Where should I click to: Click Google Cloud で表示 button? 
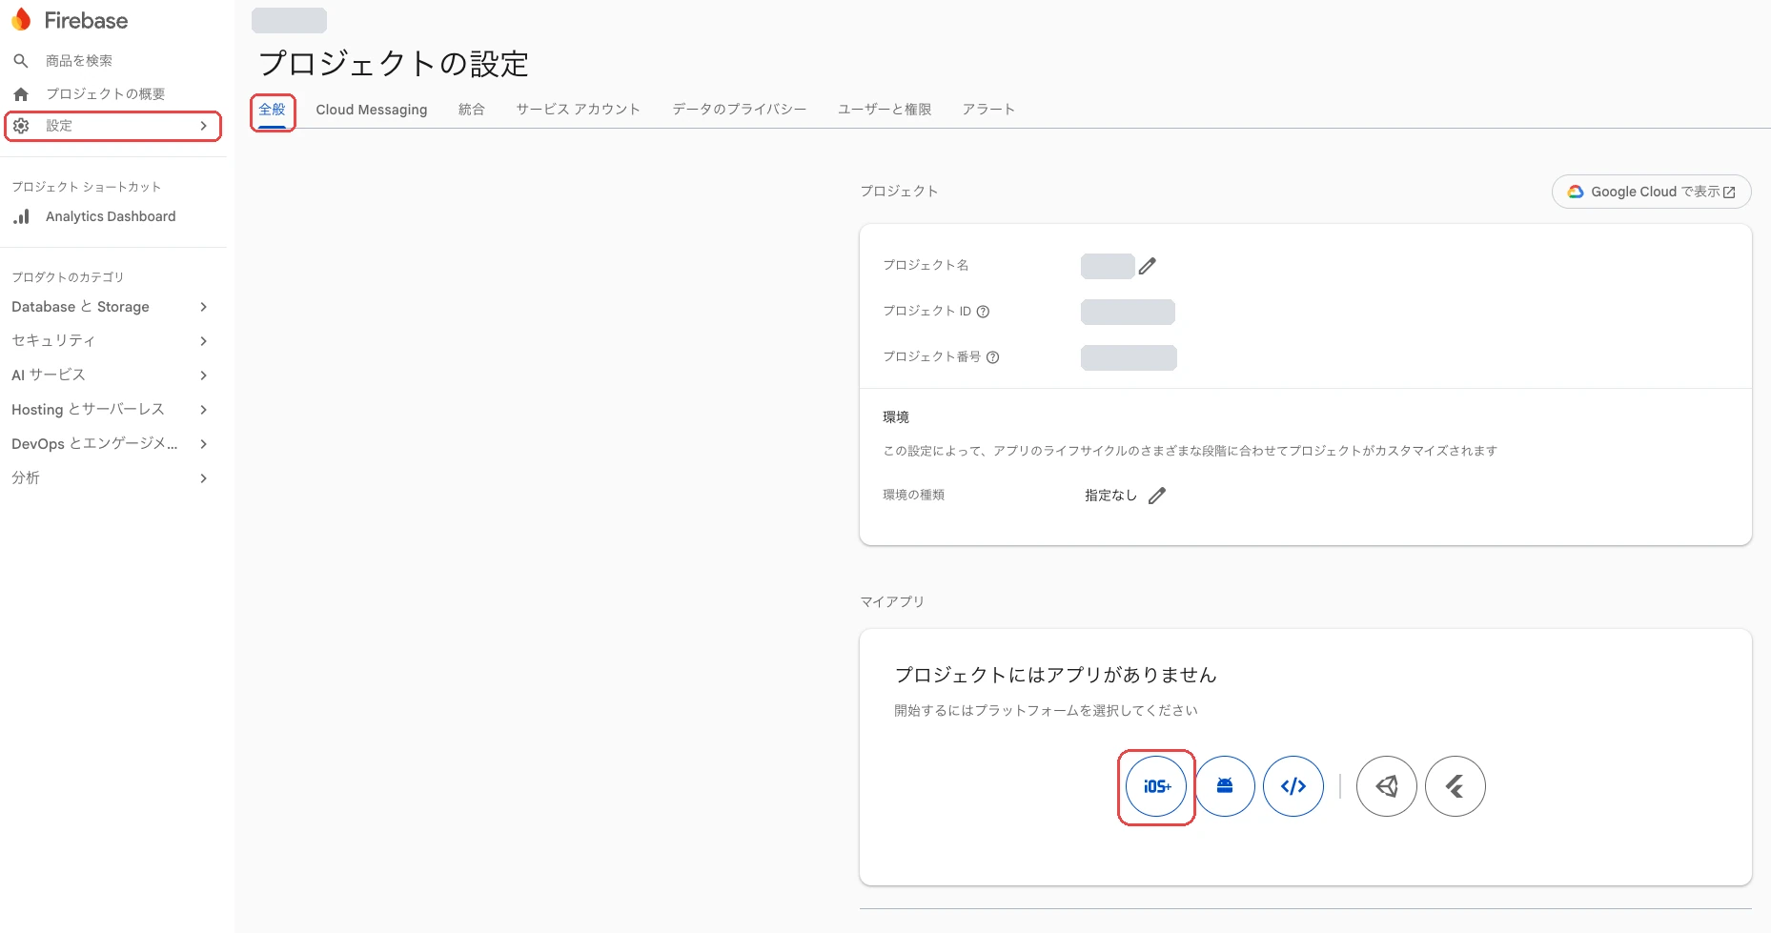click(x=1652, y=192)
